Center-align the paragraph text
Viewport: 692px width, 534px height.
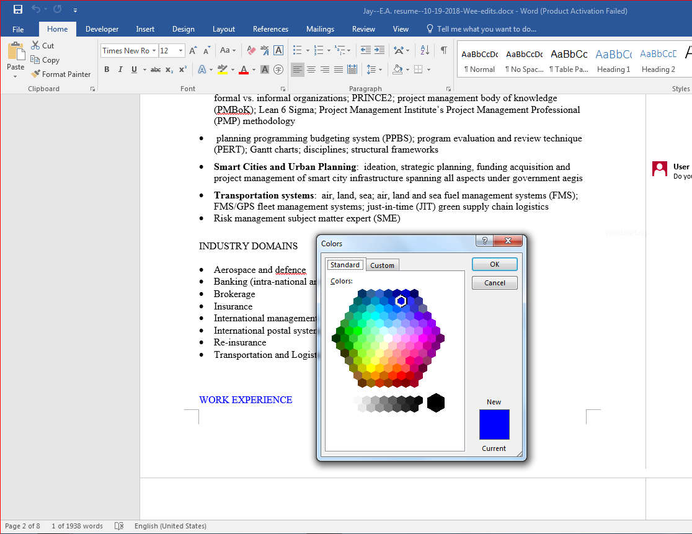311,69
